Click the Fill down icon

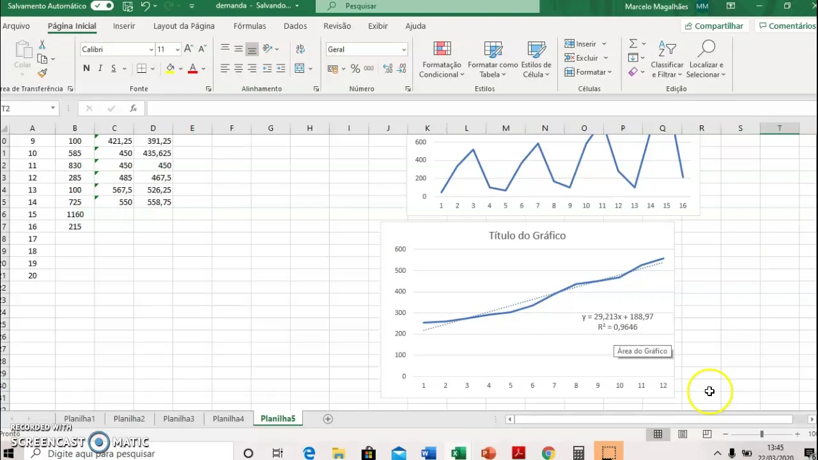pos(633,57)
